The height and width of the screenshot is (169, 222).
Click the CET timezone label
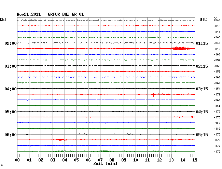point(3,19)
